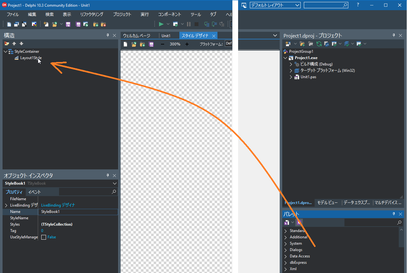Zoom in with the plus button

click(187, 44)
